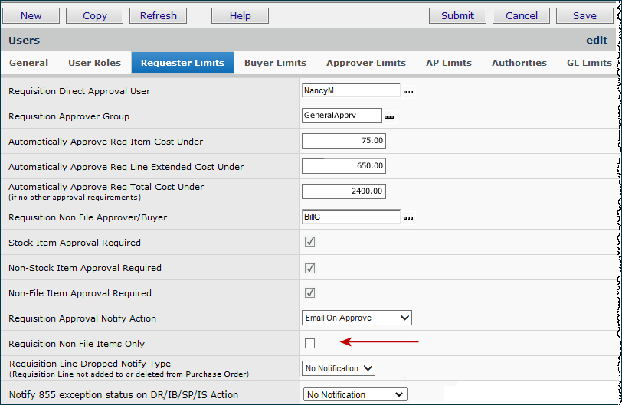Switch to the Buyer Limits tab
The height and width of the screenshot is (405, 622).
point(275,63)
